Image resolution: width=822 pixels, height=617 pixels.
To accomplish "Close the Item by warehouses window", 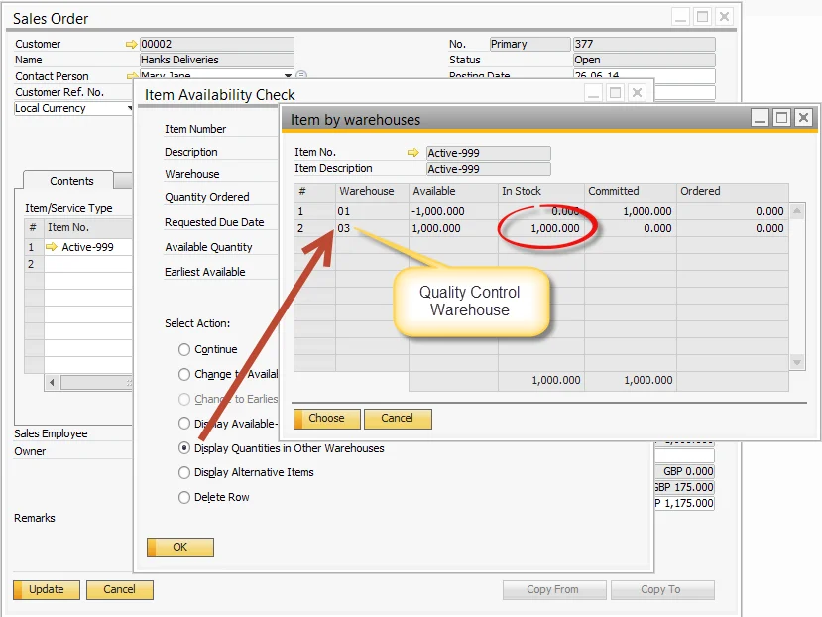I will click(803, 117).
